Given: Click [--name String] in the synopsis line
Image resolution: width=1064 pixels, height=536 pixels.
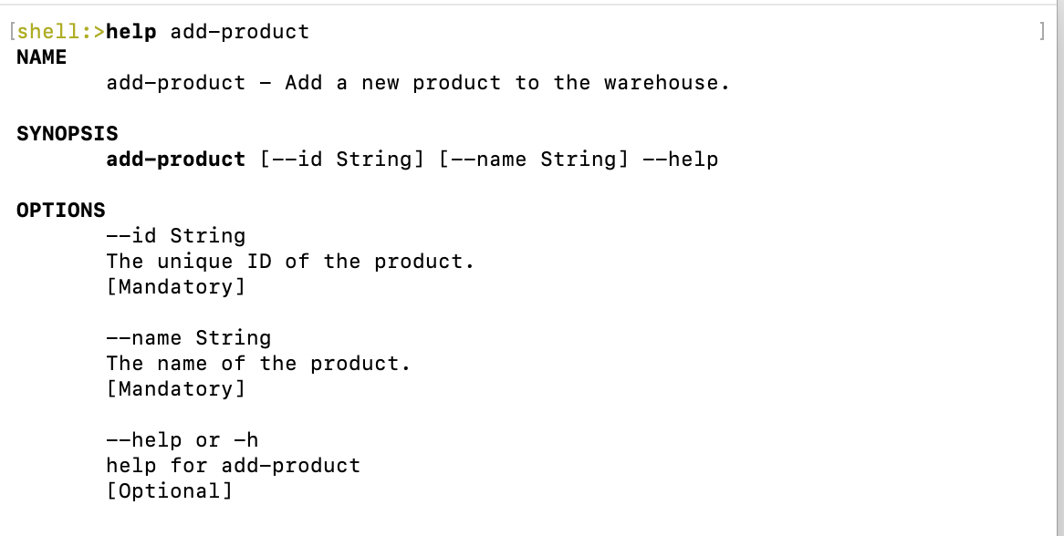Looking at the screenshot, I should [x=535, y=160].
